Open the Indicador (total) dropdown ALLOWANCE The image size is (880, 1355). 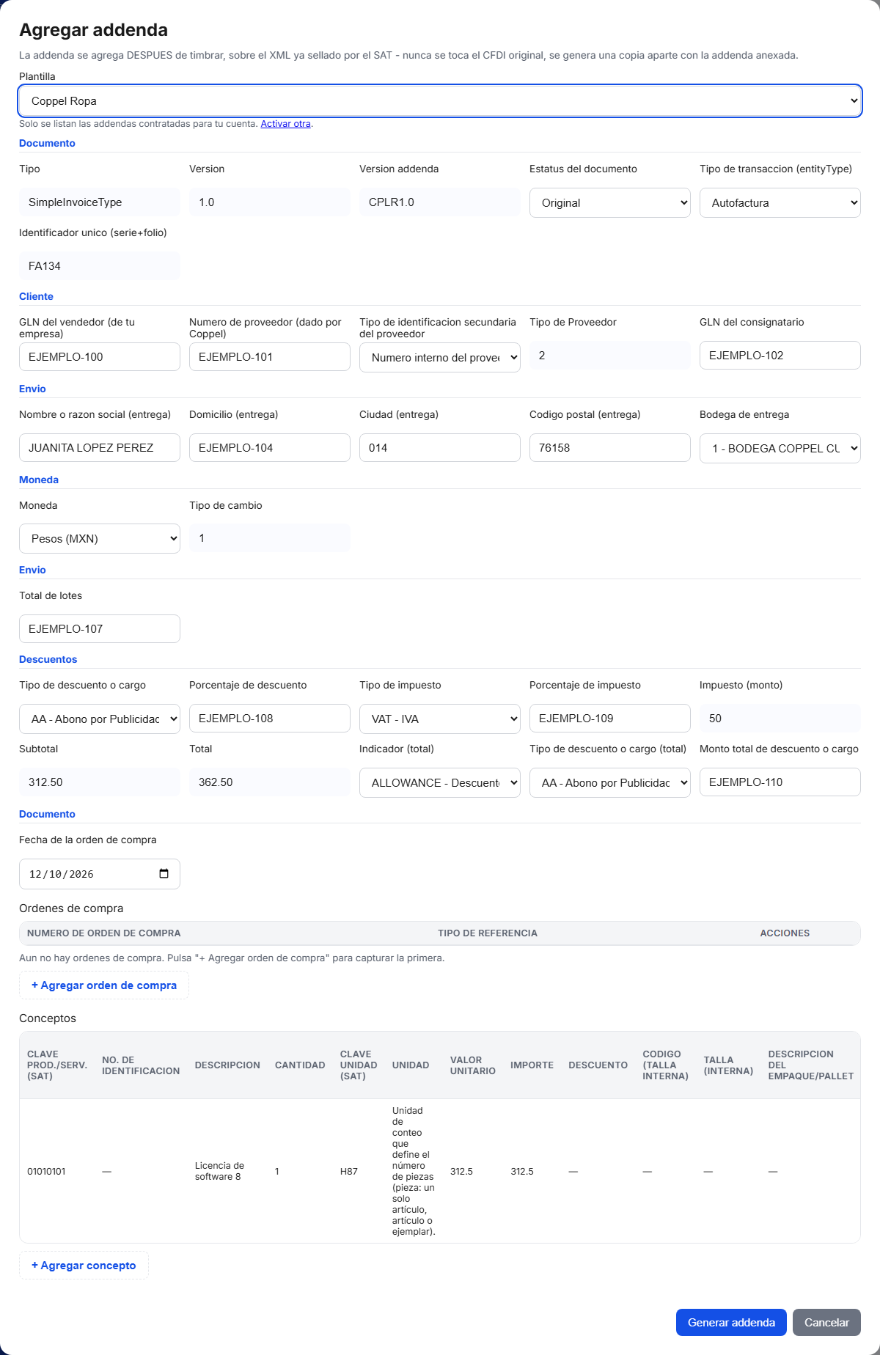tap(440, 783)
